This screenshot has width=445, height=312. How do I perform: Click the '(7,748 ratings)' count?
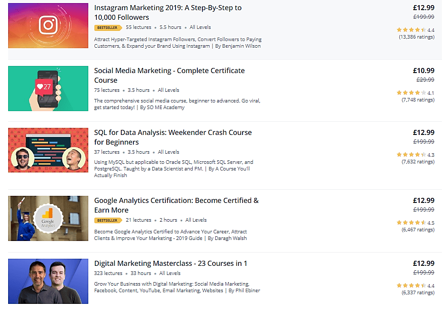[418, 100]
